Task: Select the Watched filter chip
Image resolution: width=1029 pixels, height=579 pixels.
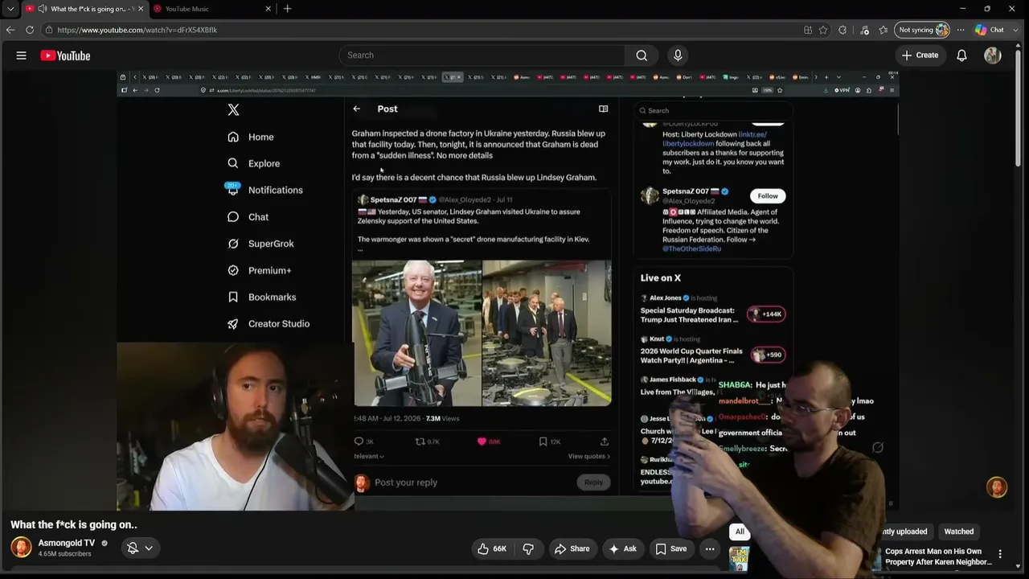Action: point(959,532)
